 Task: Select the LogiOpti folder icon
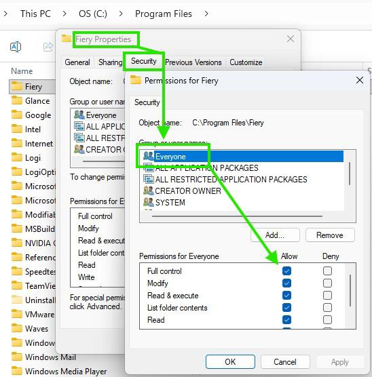coord(16,172)
